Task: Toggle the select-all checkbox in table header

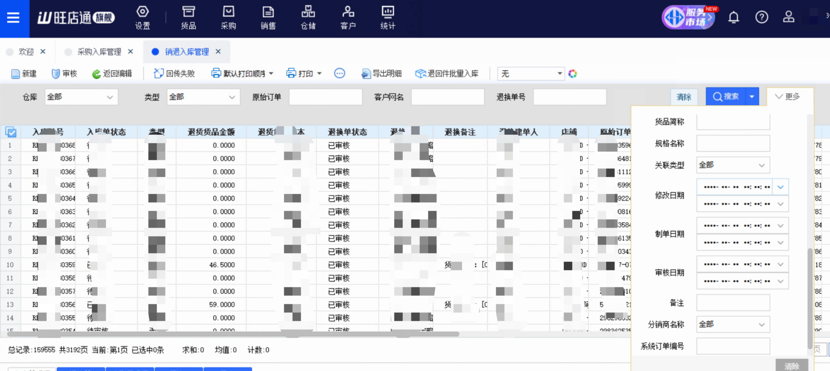Action: click(x=11, y=132)
